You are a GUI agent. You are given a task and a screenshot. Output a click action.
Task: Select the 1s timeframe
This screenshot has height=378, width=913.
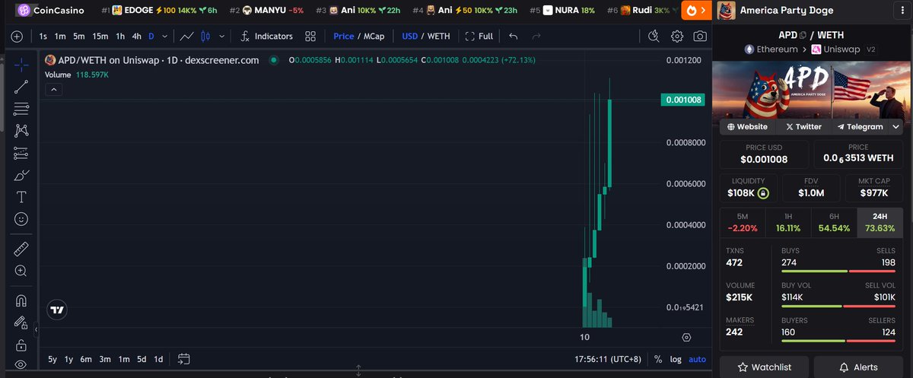click(43, 36)
